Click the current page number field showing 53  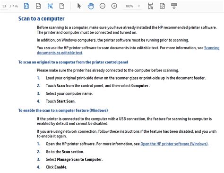click(4, 6)
